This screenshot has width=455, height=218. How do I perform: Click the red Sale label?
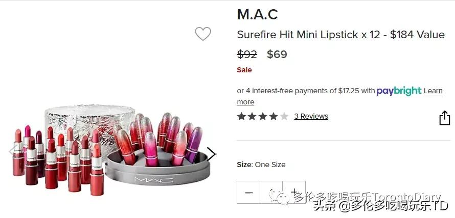244,70
